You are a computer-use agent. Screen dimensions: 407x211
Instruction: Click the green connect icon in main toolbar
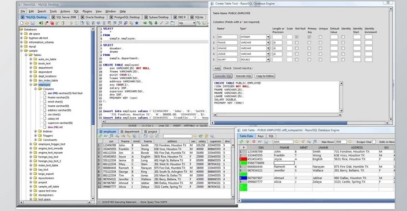(x=41, y=23)
